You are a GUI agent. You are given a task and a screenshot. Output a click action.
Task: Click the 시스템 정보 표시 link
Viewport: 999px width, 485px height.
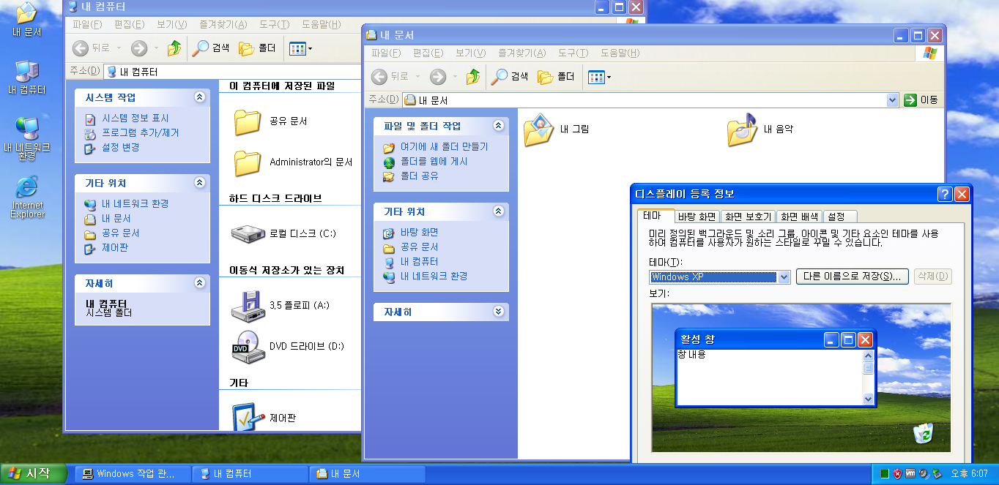point(135,119)
